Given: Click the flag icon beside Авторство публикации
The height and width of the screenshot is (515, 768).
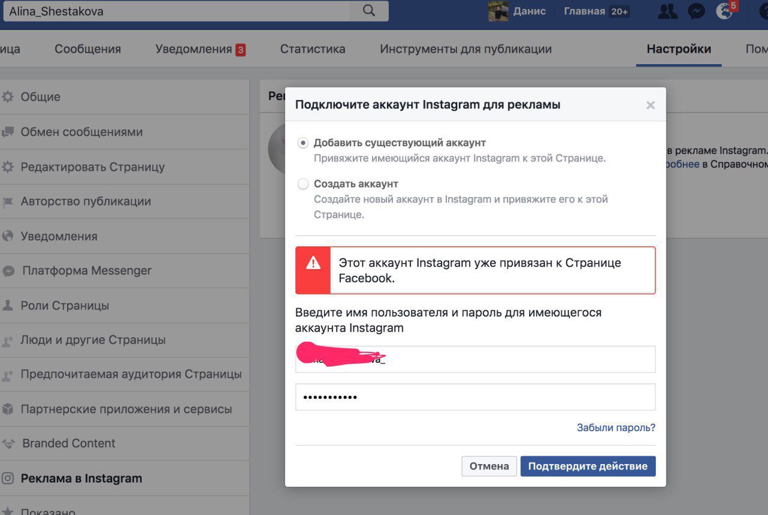Looking at the screenshot, I should click(x=8, y=202).
